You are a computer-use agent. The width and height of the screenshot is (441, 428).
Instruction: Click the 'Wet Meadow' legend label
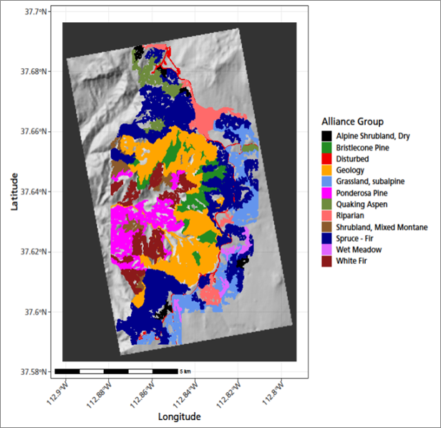coord(359,249)
